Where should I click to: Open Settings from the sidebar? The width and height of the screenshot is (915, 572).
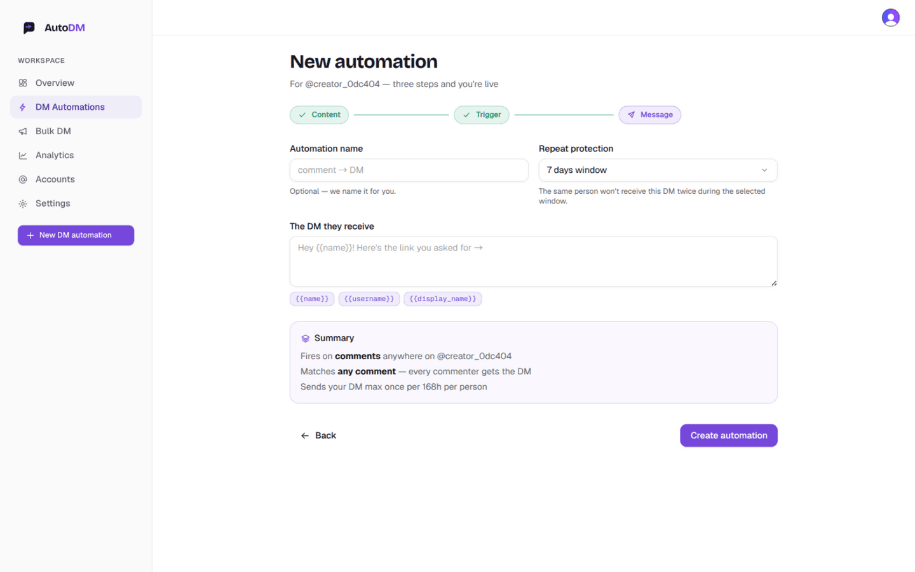pyautogui.click(x=76, y=204)
